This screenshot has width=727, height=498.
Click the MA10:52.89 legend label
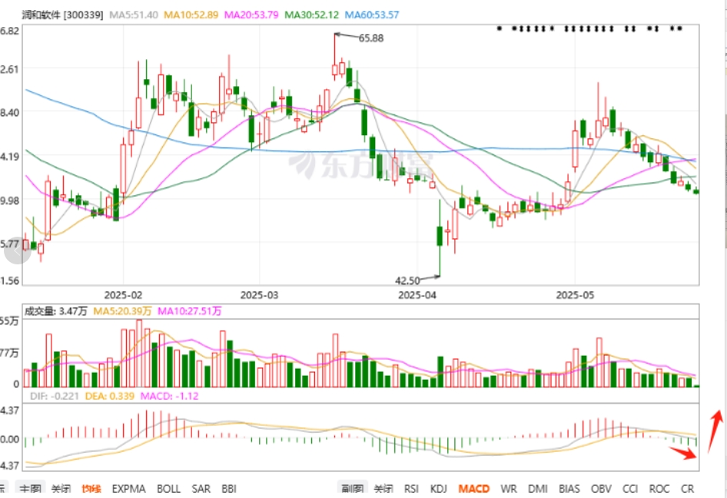coord(191,15)
